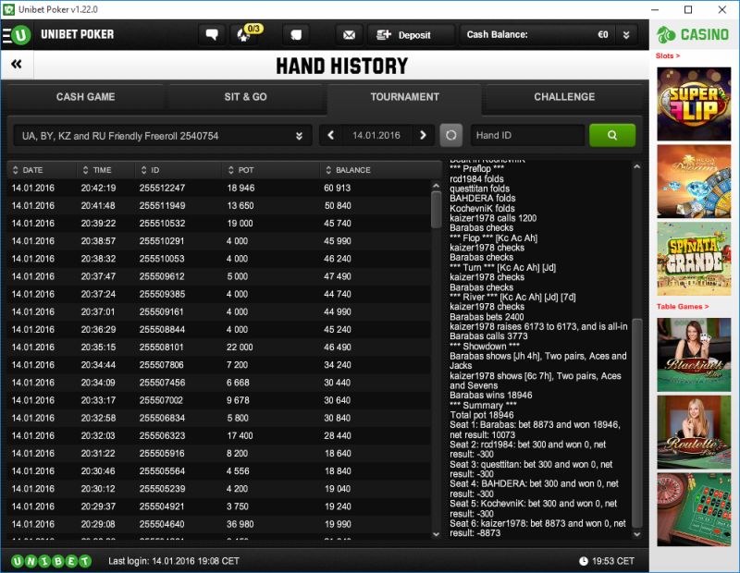Expand the Cash Balance dropdown chevrons
Screen dimensions: 740x573
coord(626,35)
